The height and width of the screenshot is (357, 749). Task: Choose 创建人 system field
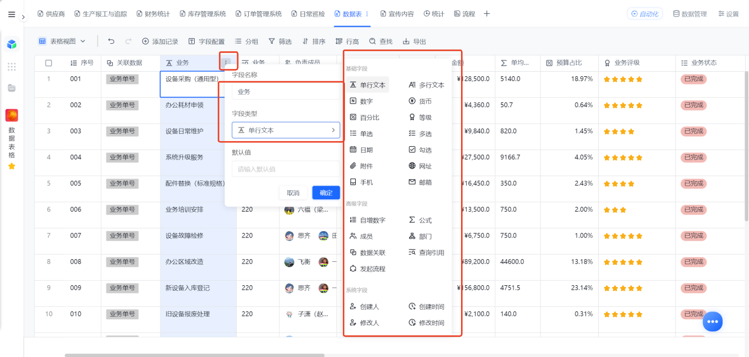point(364,306)
